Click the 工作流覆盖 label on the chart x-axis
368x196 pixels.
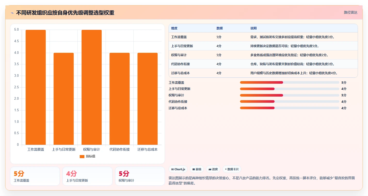point(36,149)
